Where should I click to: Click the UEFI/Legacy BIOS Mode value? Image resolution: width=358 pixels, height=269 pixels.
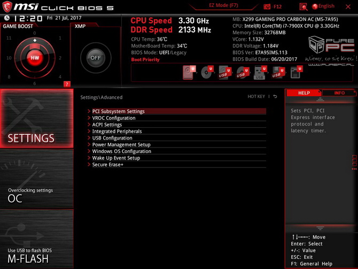pyautogui.click(x=173, y=52)
